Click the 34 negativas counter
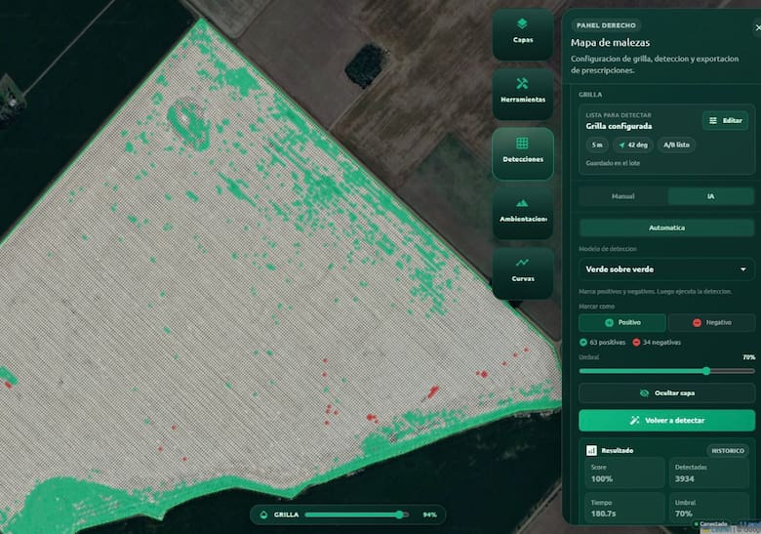The image size is (761, 534). click(x=657, y=343)
